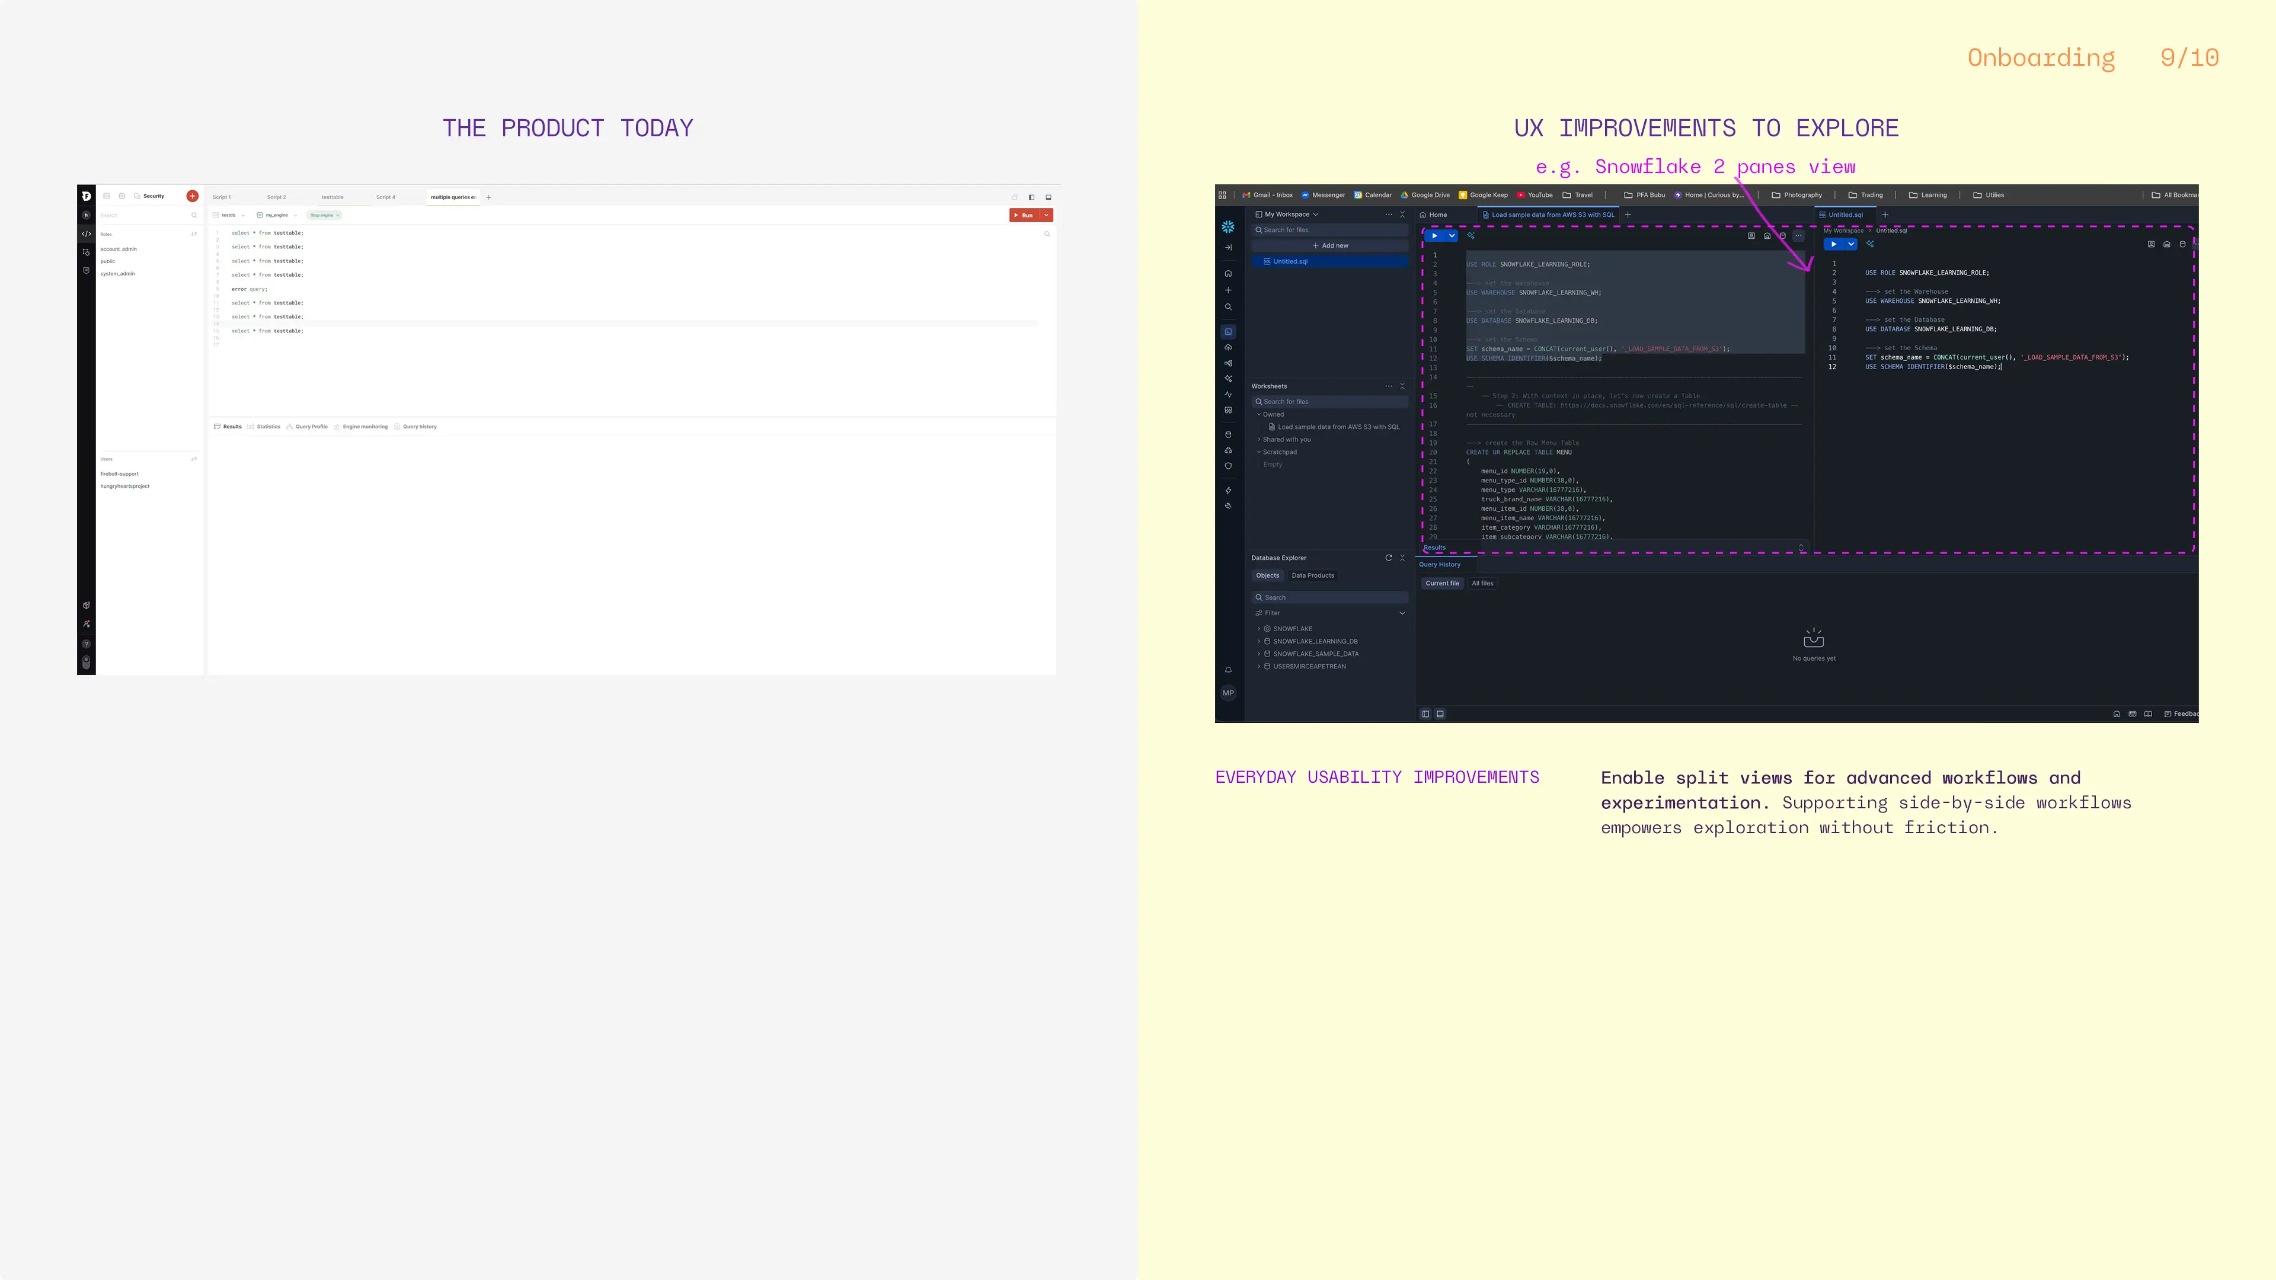Refresh the Database Explorer panel
The height and width of the screenshot is (1280, 2276).
tap(1388, 558)
